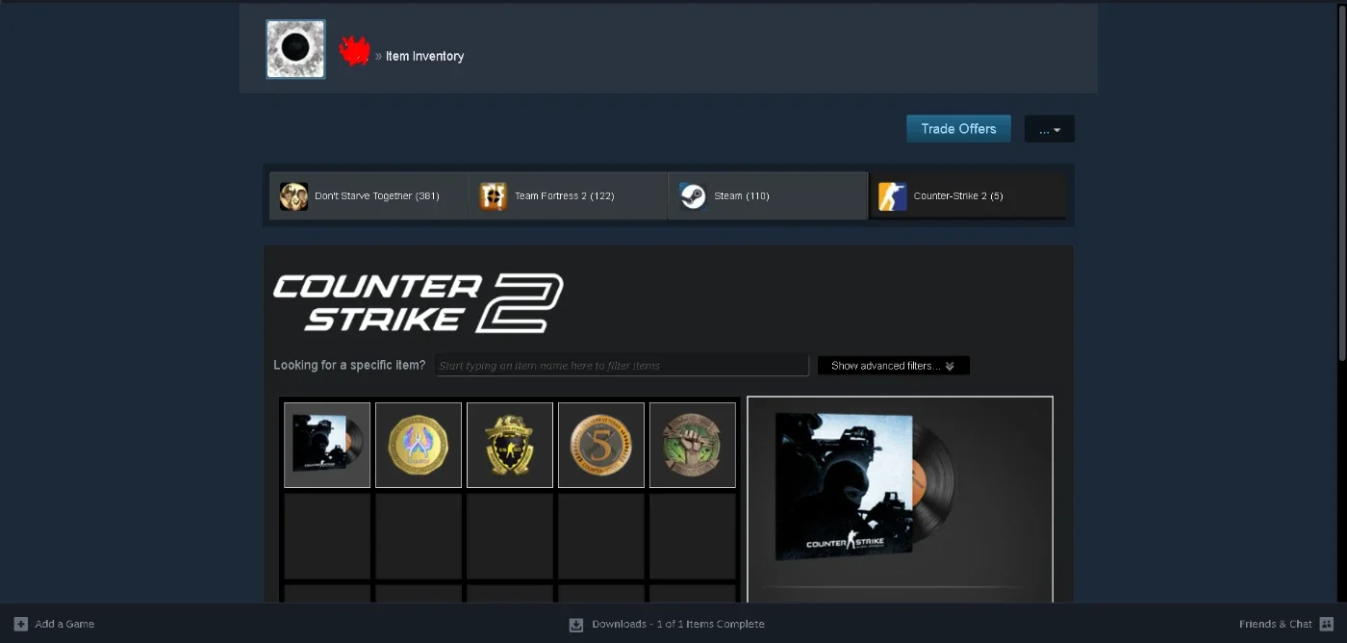Switch to Don't Starve Together (381) tab
This screenshot has width=1347, height=643.
369,195
